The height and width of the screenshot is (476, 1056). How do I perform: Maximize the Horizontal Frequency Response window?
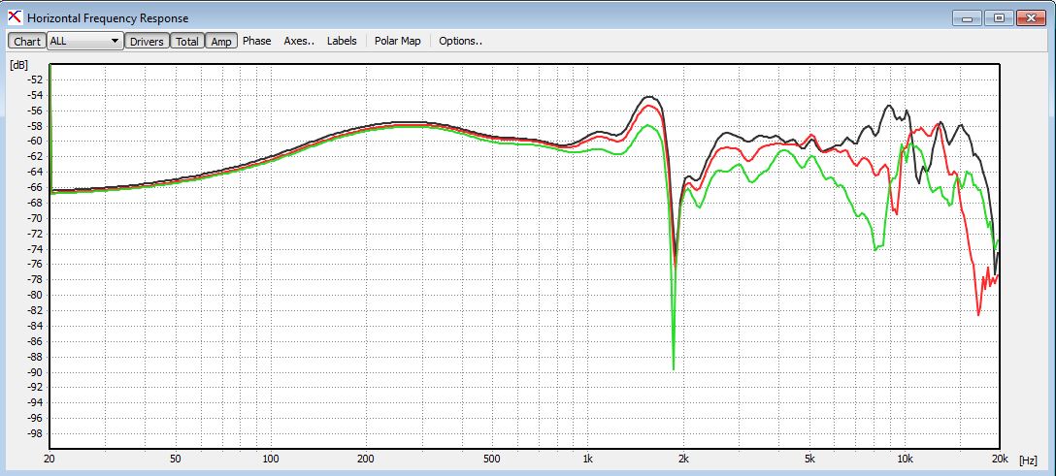pyautogui.click(x=1000, y=18)
